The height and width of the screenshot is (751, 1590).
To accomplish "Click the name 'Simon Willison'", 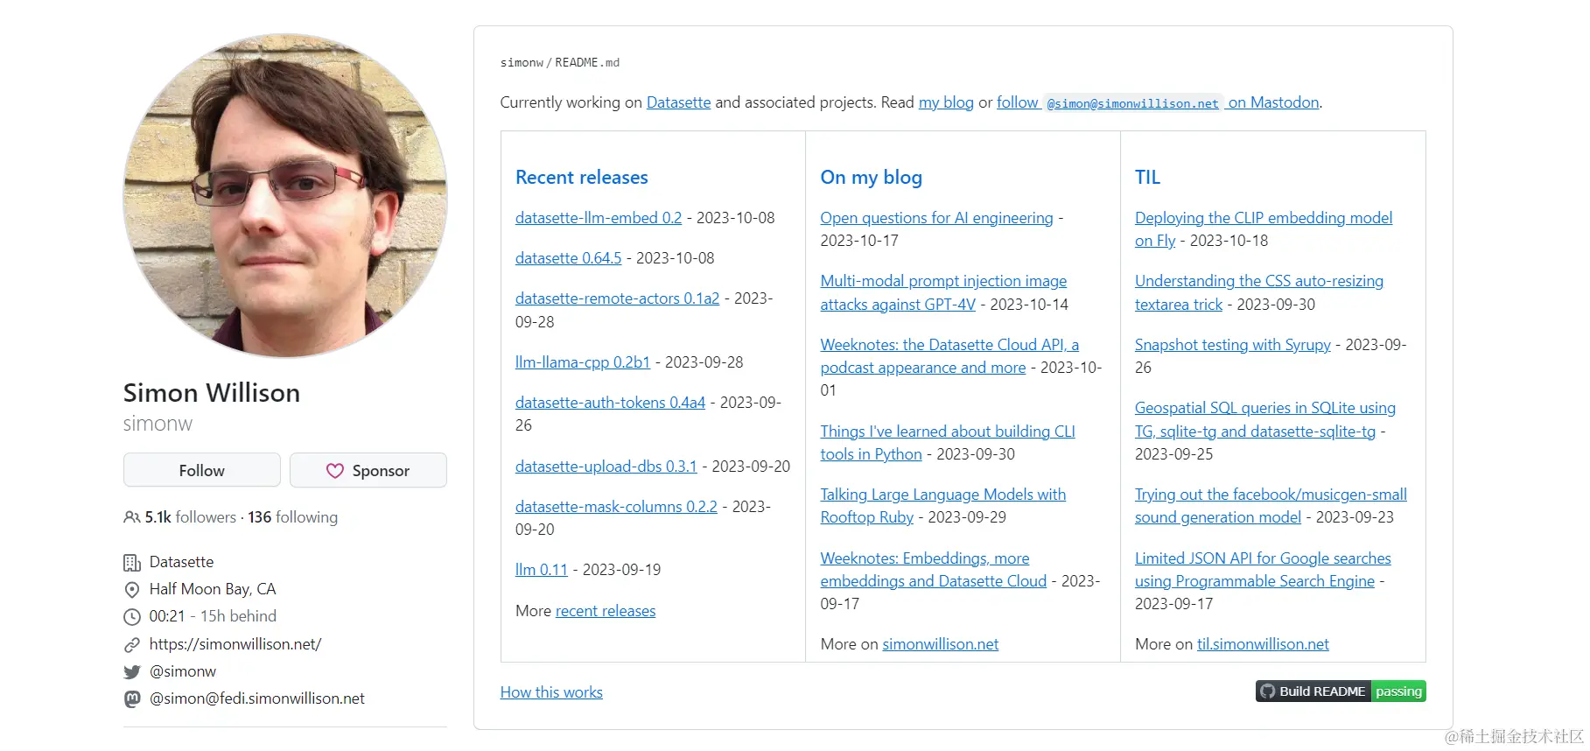I will [212, 393].
